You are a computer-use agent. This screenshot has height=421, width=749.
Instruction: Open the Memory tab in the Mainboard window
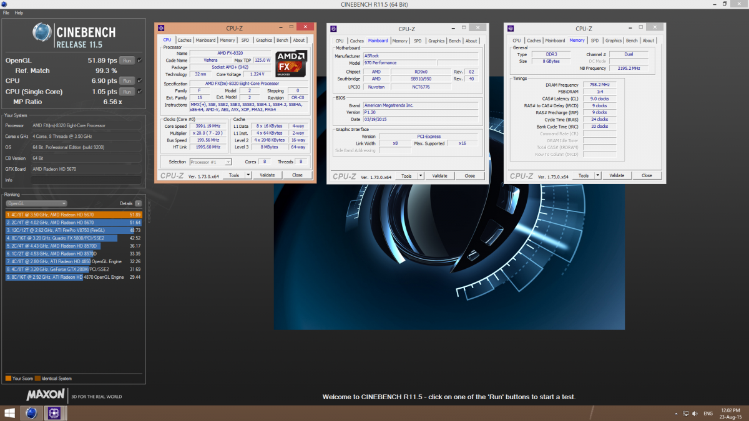400,41
